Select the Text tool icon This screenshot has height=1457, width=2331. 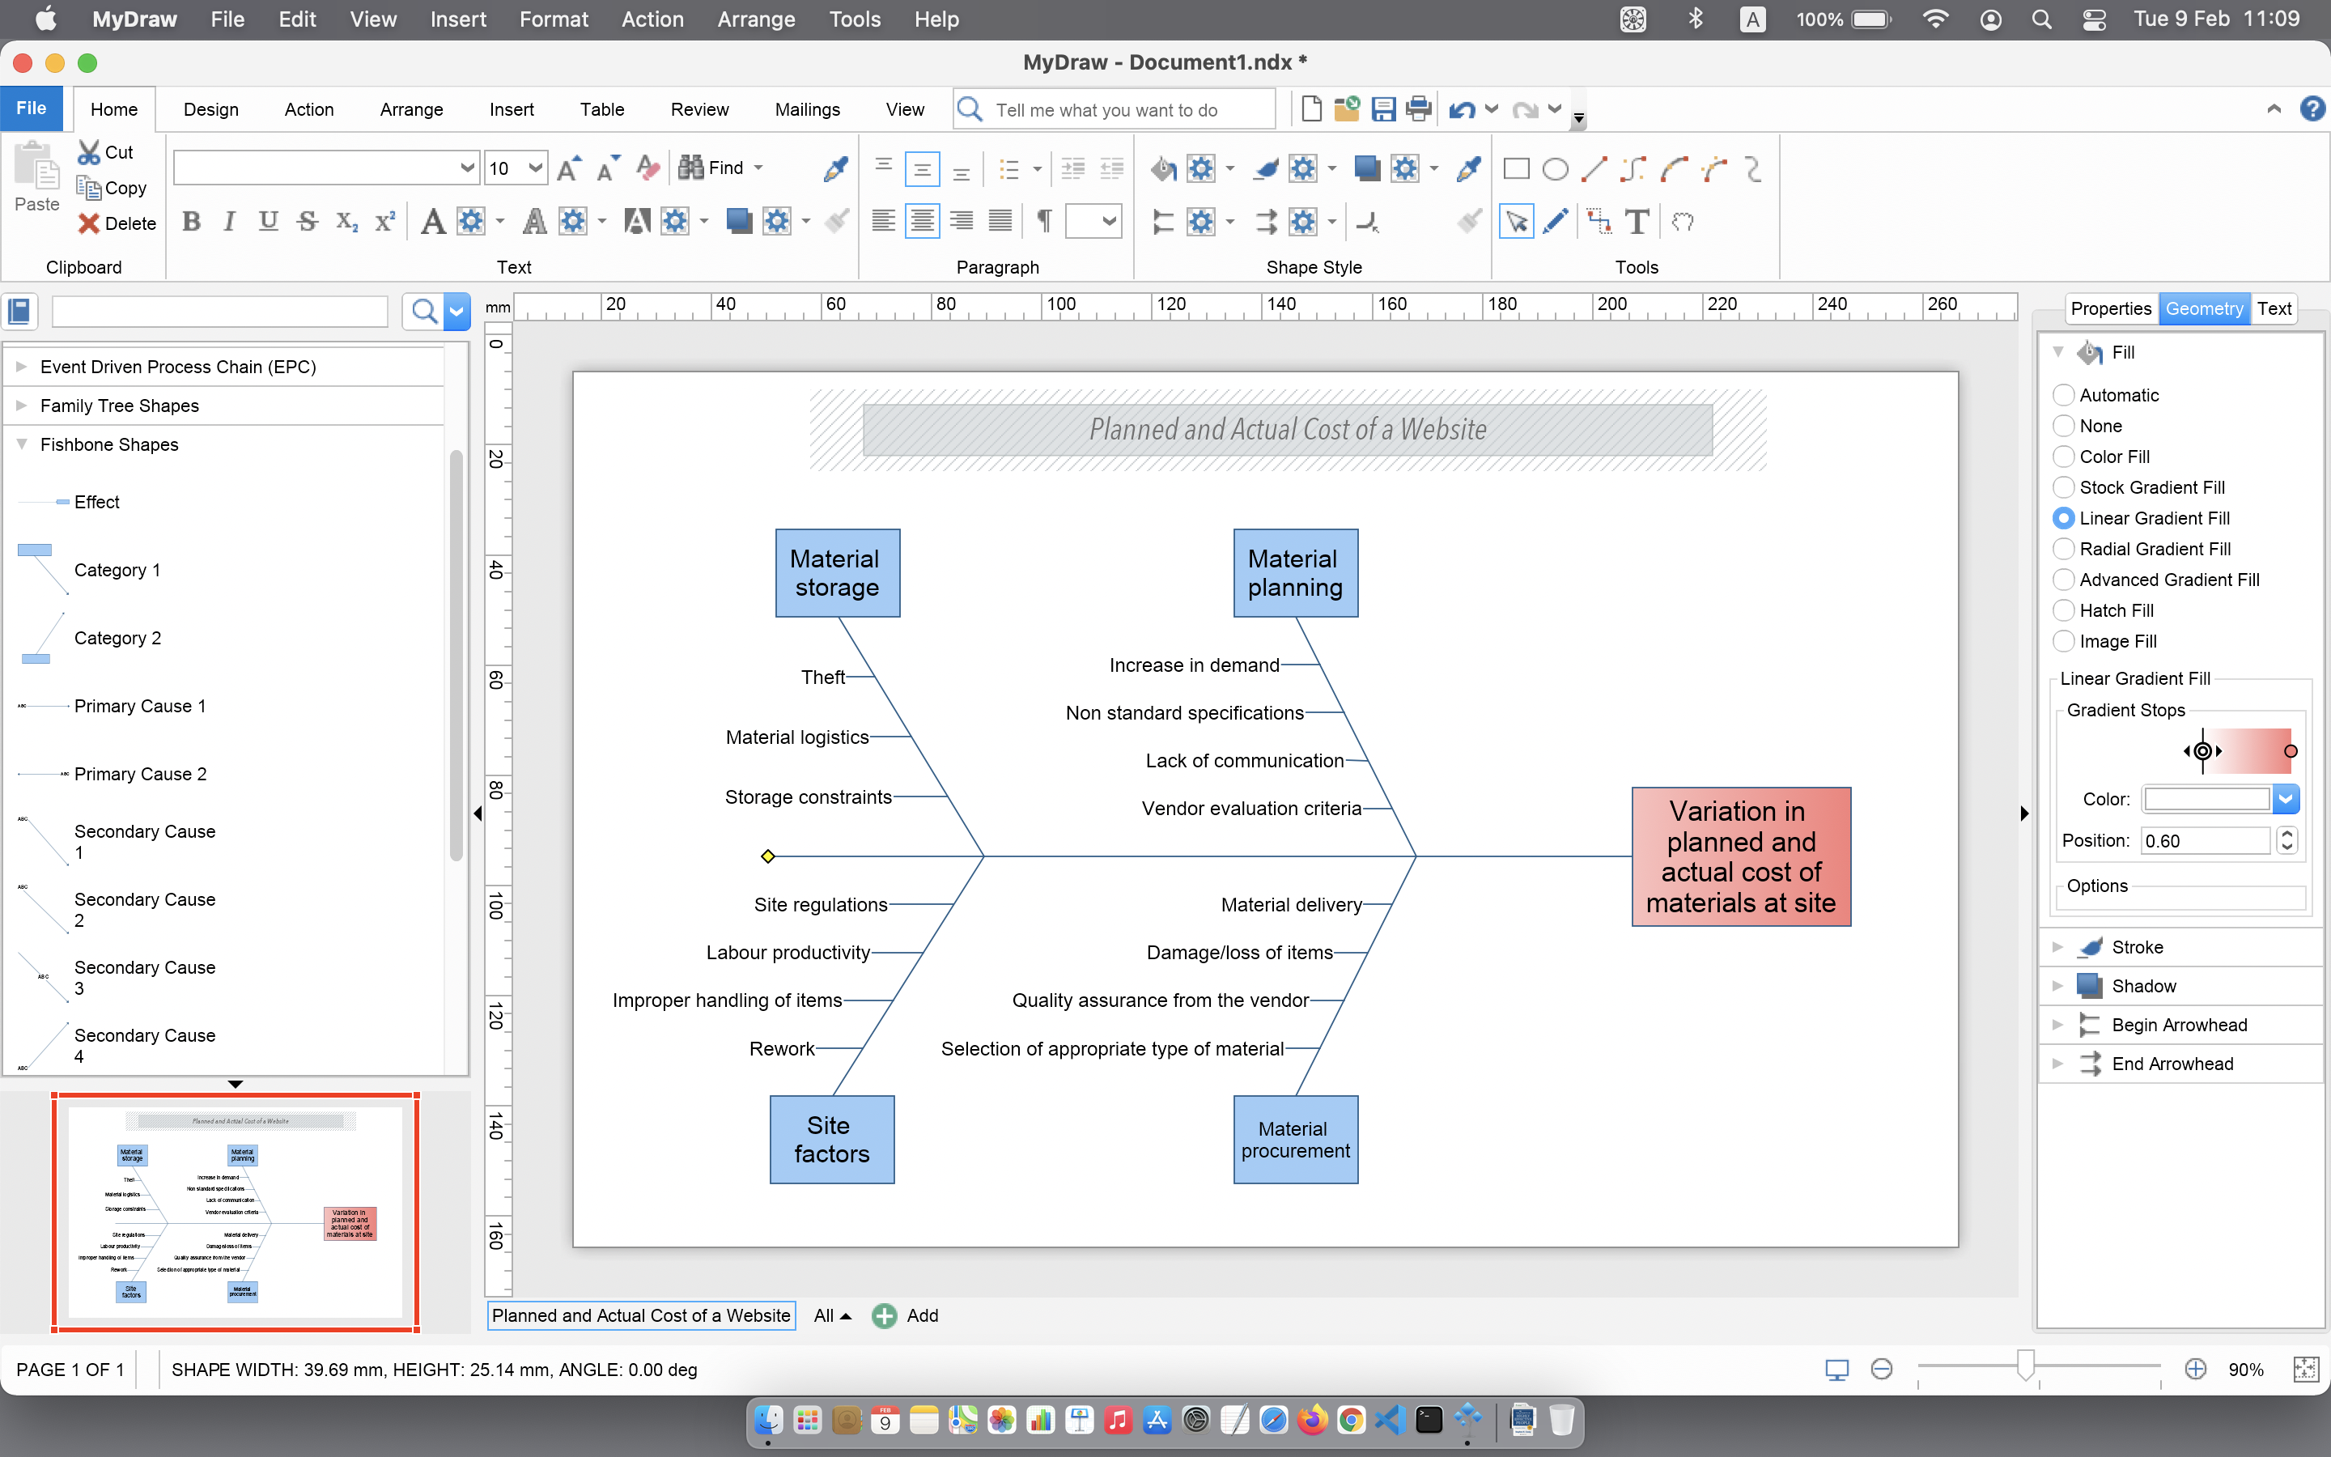pos(1637,222)
